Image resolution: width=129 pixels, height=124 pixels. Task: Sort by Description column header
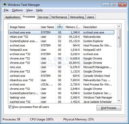[x=98, y=27]
